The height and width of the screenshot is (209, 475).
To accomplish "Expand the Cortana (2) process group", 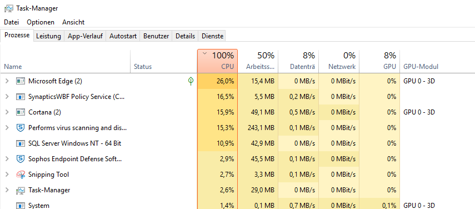I will tap(7, 112).
